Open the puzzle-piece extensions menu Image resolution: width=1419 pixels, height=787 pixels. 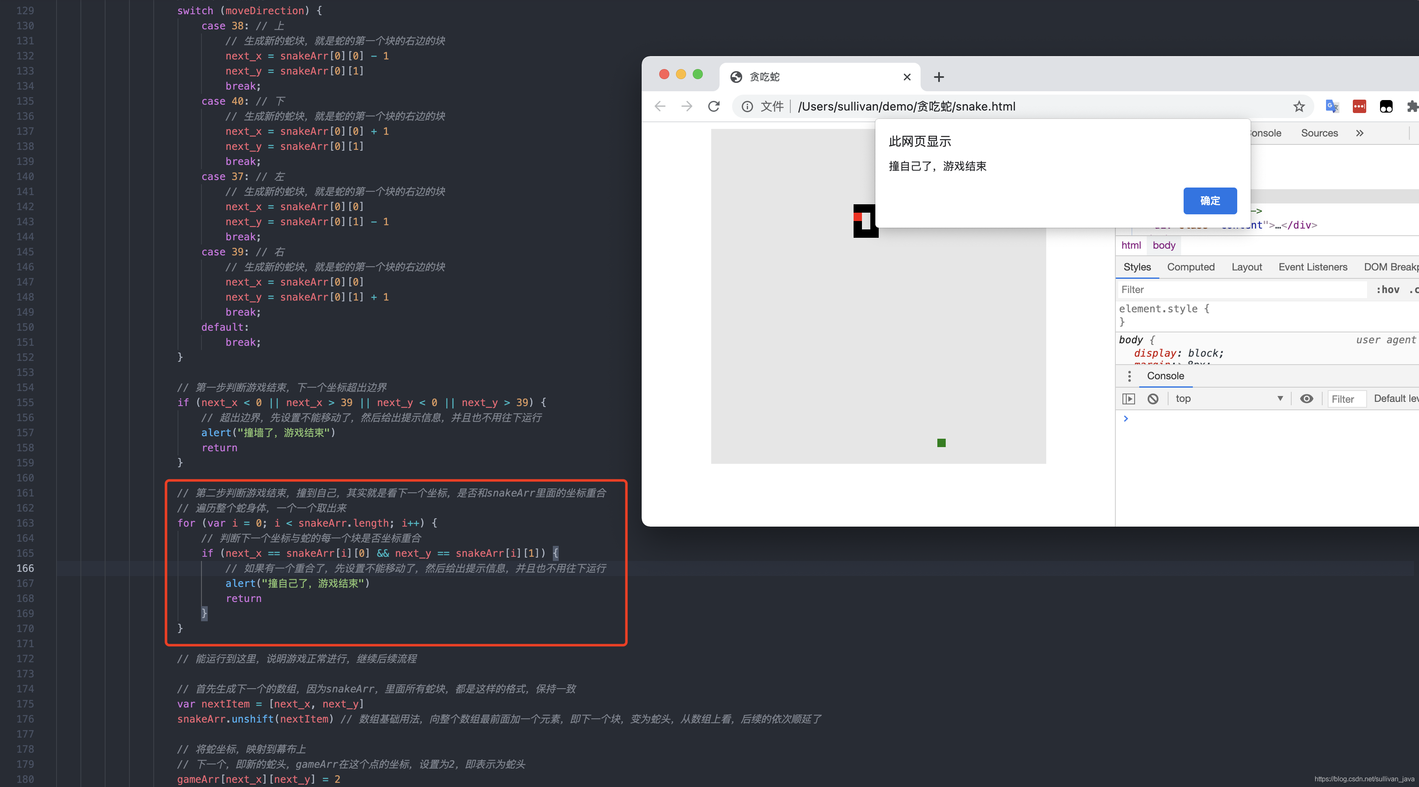tap(1412, 106)
